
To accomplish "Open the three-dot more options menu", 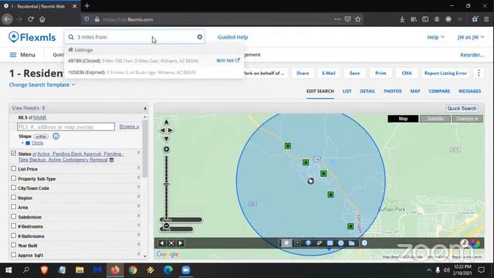I will coord(479,73).
